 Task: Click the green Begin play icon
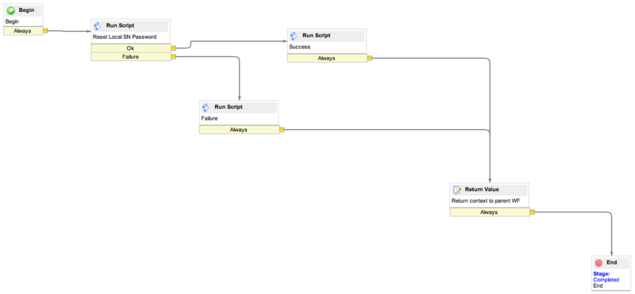point(11,11)
